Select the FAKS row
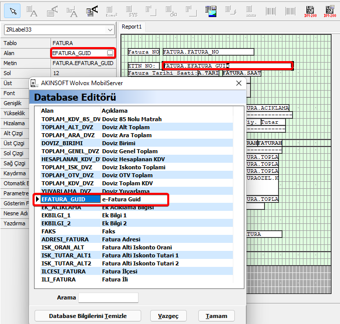This screenshot has height=324, width=340. pos(137,232)
